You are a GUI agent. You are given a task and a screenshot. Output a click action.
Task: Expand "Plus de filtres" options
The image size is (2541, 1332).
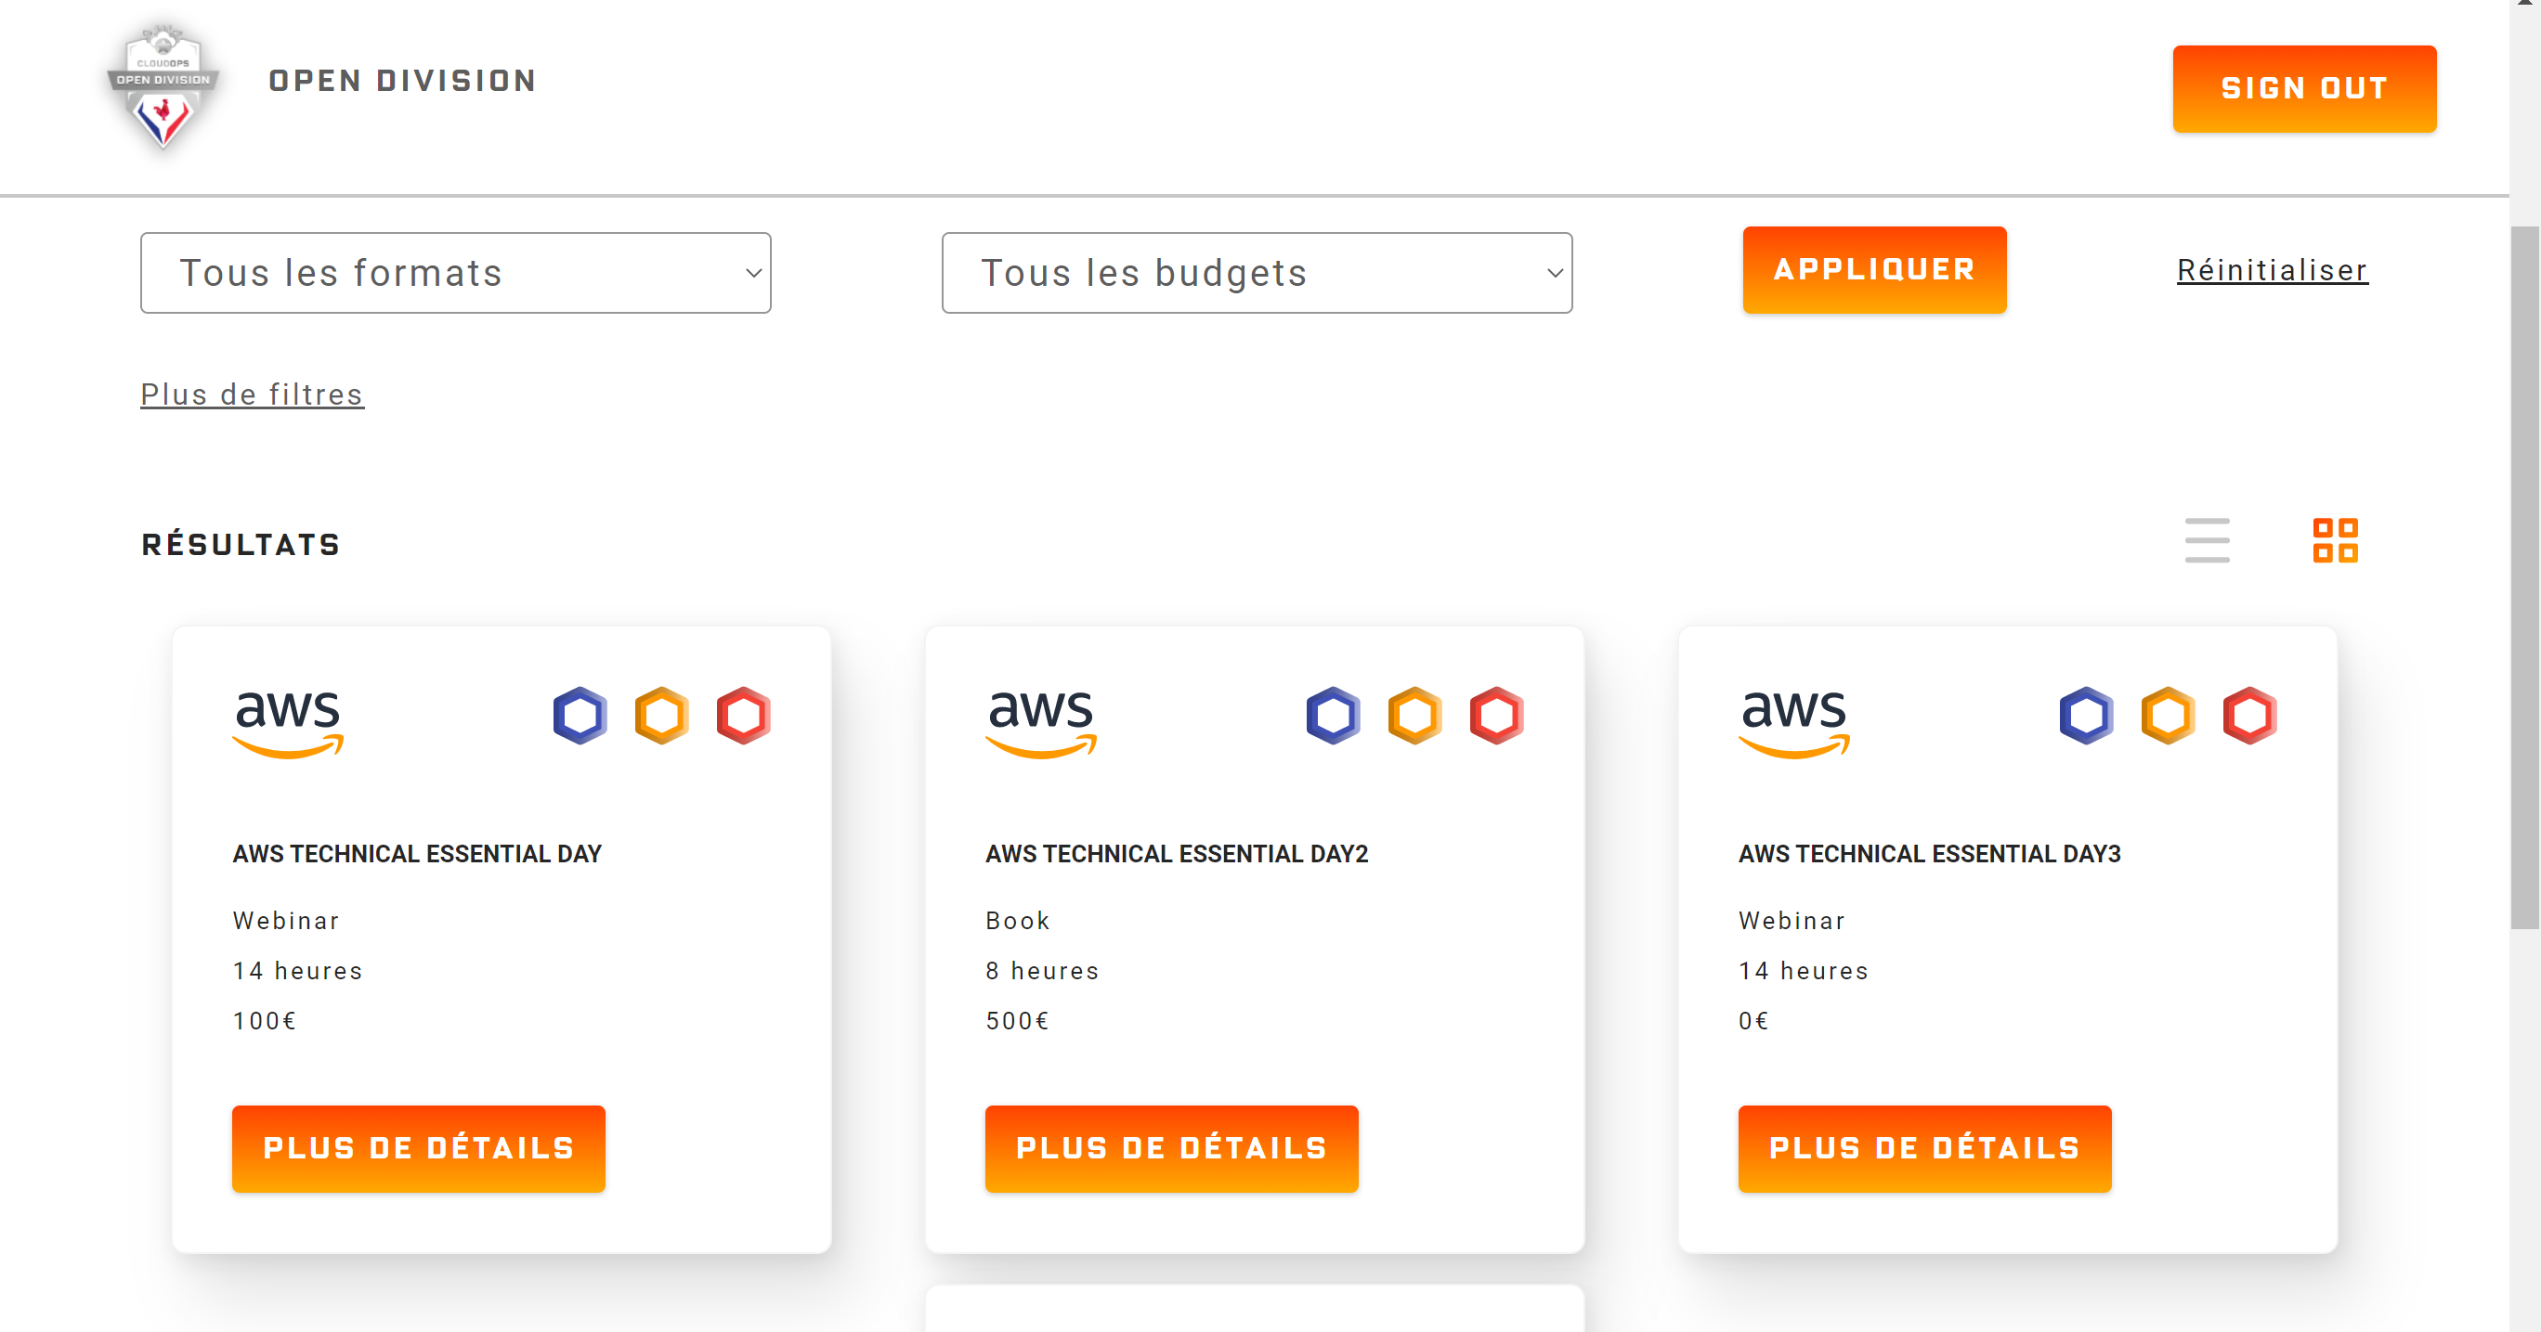click(x=253, y=394)
